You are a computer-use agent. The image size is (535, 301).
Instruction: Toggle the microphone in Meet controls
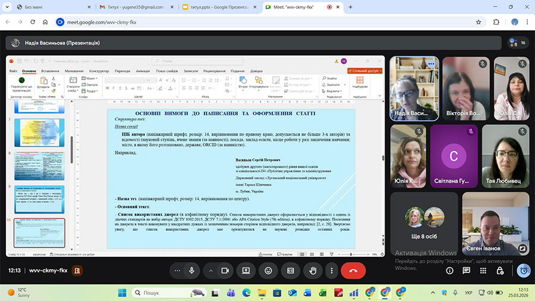pyautogui.click(x=192, y=270)
